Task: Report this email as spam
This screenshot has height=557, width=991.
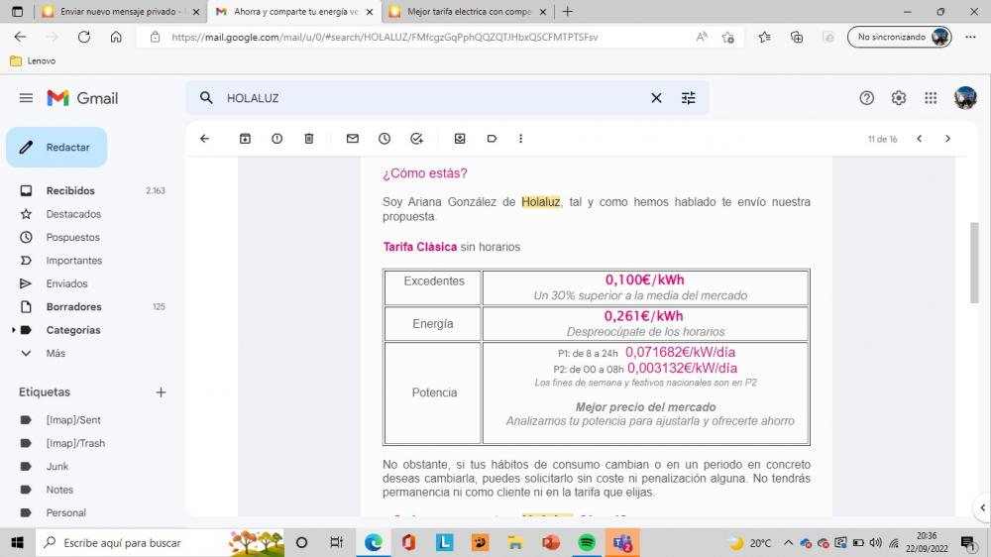Action: click(276, 139)
